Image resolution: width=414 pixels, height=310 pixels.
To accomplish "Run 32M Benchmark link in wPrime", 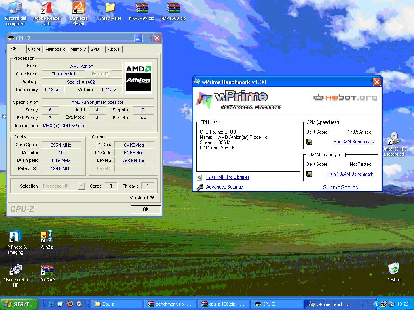I will click(353, 142).
